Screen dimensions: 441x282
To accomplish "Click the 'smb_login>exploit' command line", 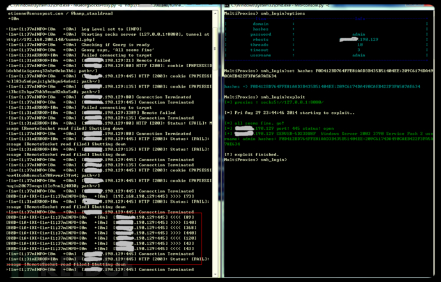I will tap(265, 97).
